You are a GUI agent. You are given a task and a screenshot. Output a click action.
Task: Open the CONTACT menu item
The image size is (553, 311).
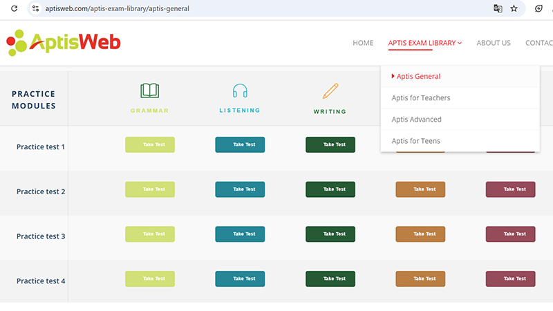point(539,43)
